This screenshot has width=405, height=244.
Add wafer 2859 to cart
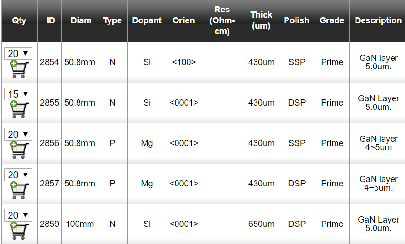pos(18,231)
